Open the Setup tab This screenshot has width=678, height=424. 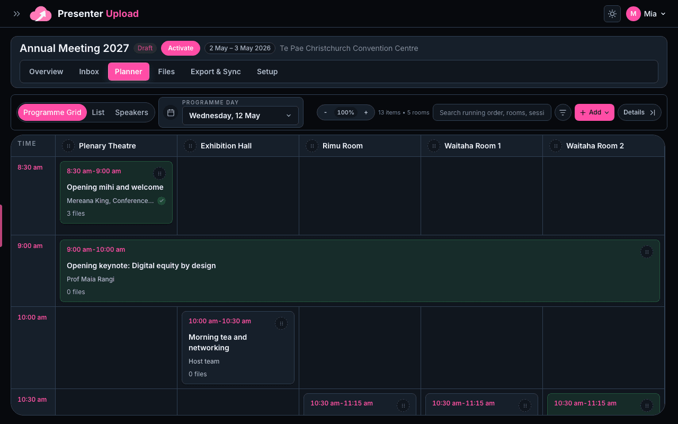pyautogui.click(x=267, y=72)
